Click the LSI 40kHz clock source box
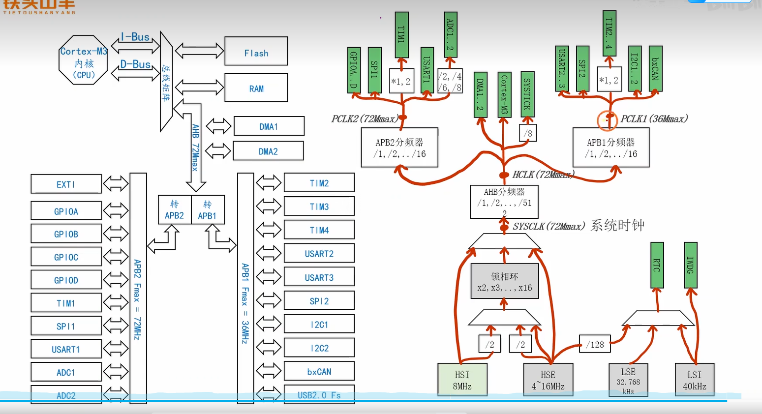The image size is (762, 414). pyautogui.click(x=695, y=380)
